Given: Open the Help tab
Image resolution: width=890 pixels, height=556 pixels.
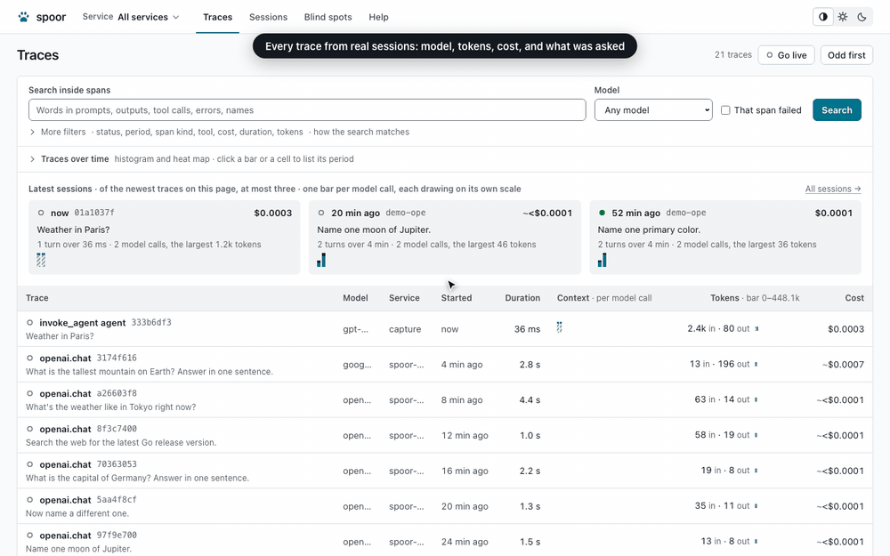Looking at the screenshot, I should (x=378, y=17).
